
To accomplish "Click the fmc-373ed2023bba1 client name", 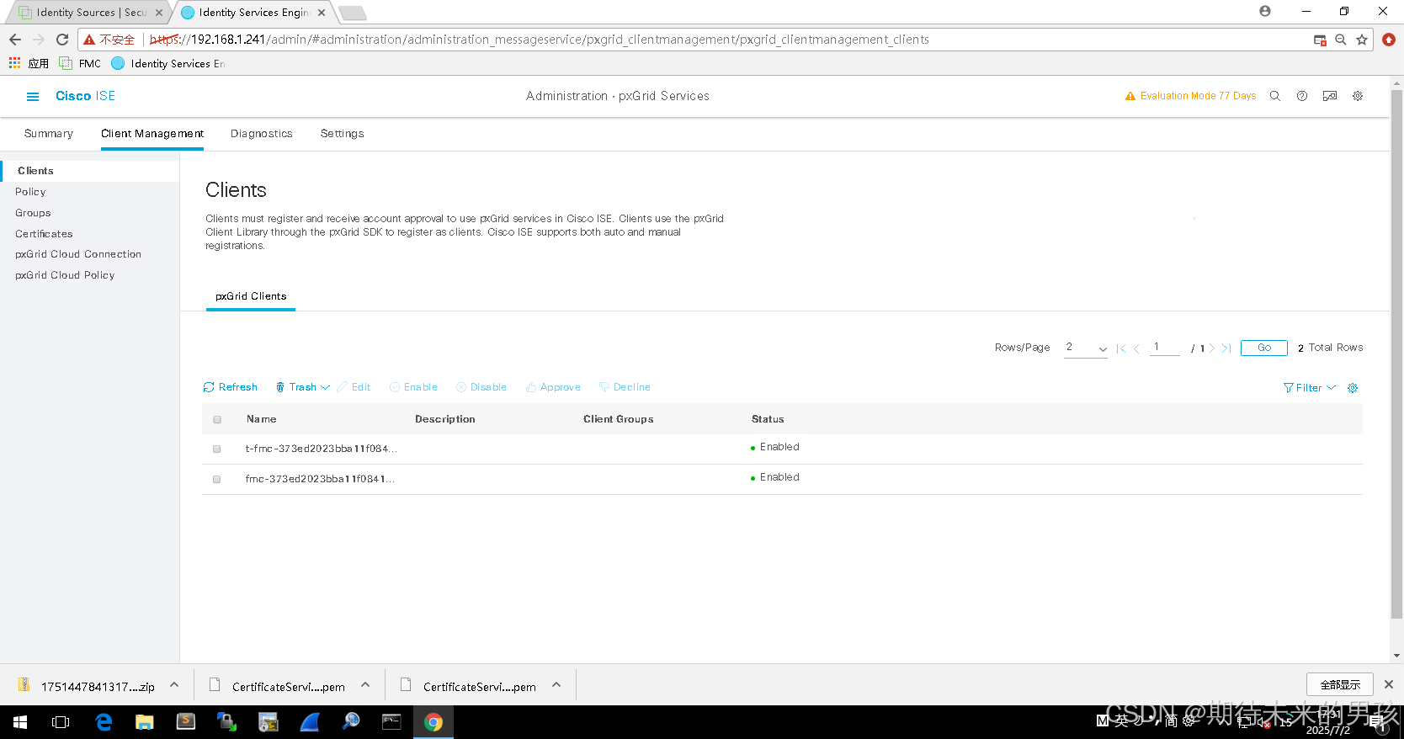I will (320, 479).
